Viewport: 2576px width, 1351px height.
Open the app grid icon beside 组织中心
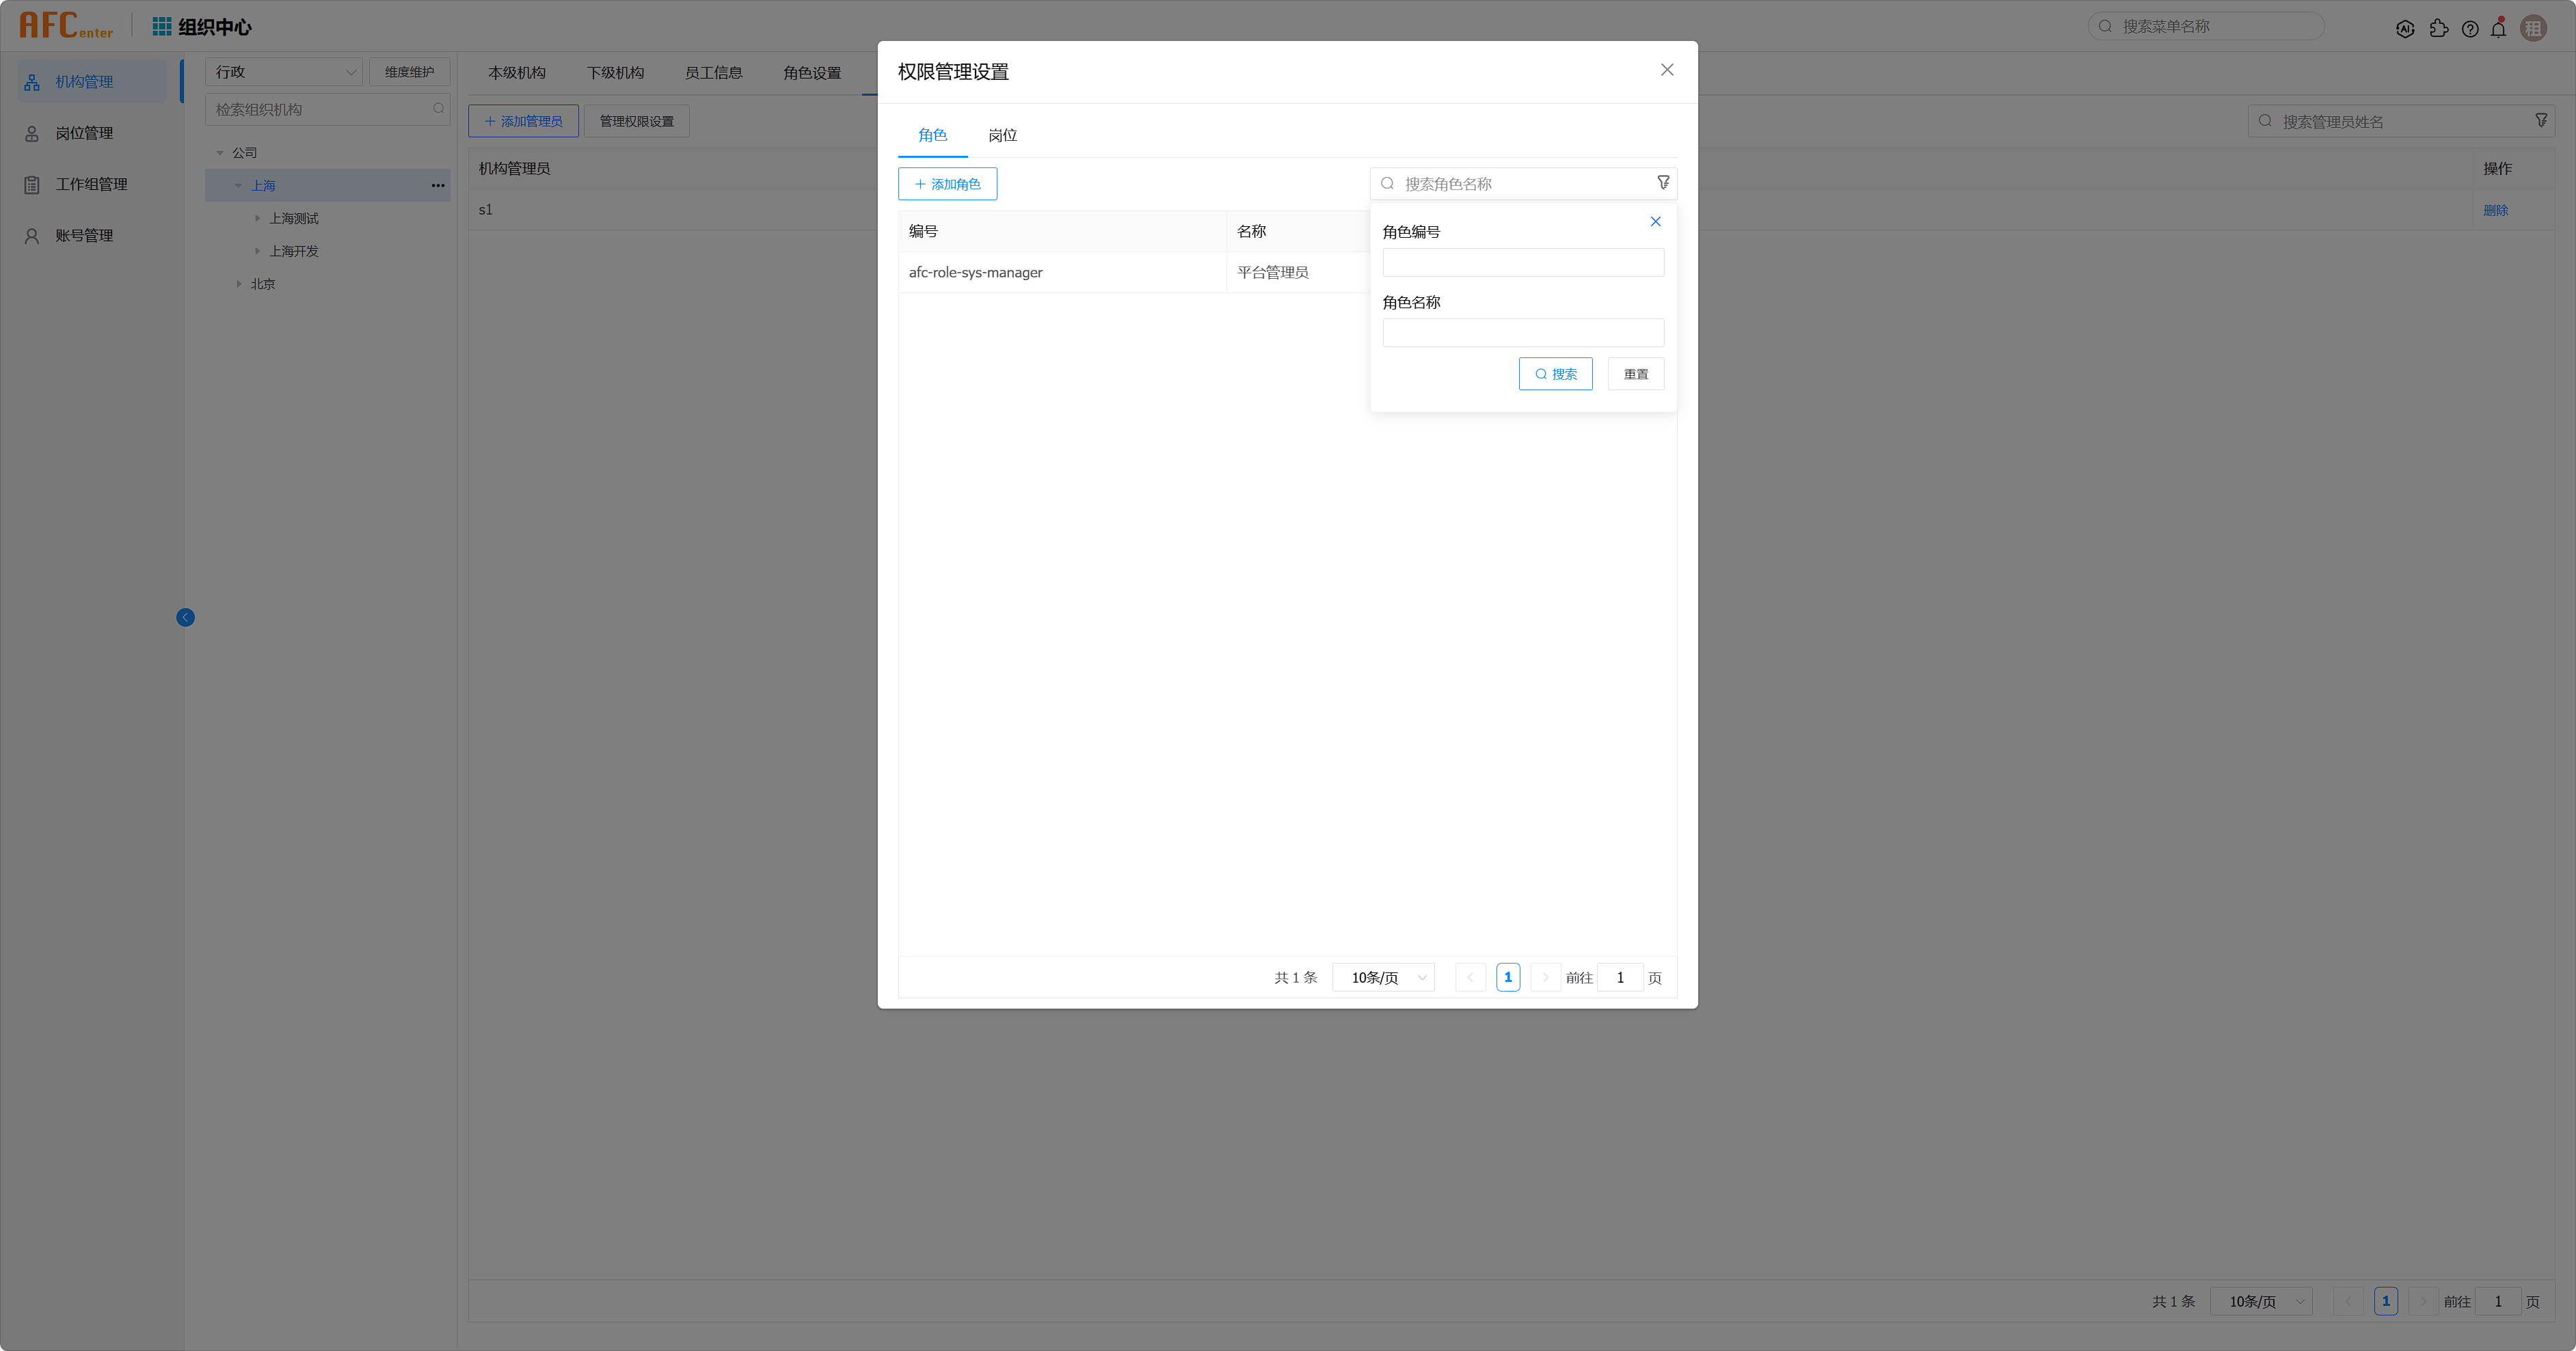pyautogui.click(x=161, y=27)
